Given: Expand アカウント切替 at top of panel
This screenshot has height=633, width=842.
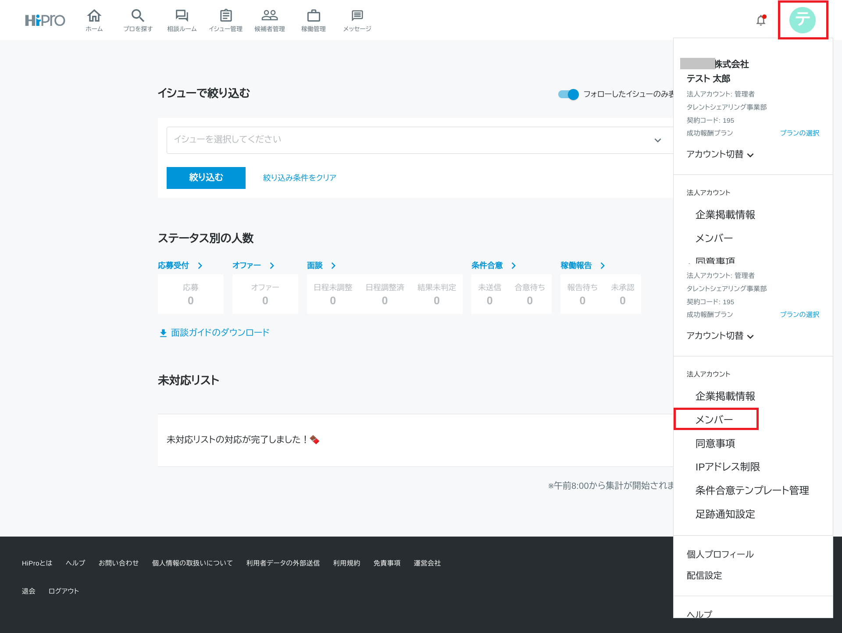Looking at the screenshot, I should 720,154.
